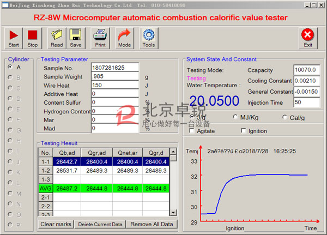327x235 pixels.
Task: Select cylinder D radio button
Action: [10, 99]
